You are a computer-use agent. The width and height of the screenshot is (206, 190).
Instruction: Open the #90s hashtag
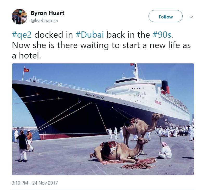click(x=162, y=35)
